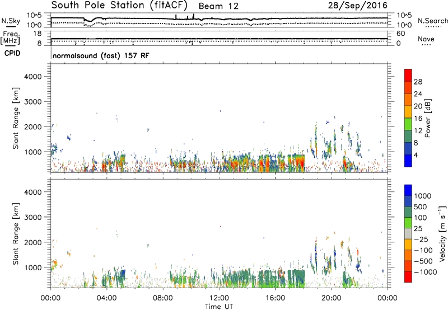Click 'normalsound (fast) 157 RF' text
The image size is (448, 310).
pyautogui.click(x=101, y=55)
